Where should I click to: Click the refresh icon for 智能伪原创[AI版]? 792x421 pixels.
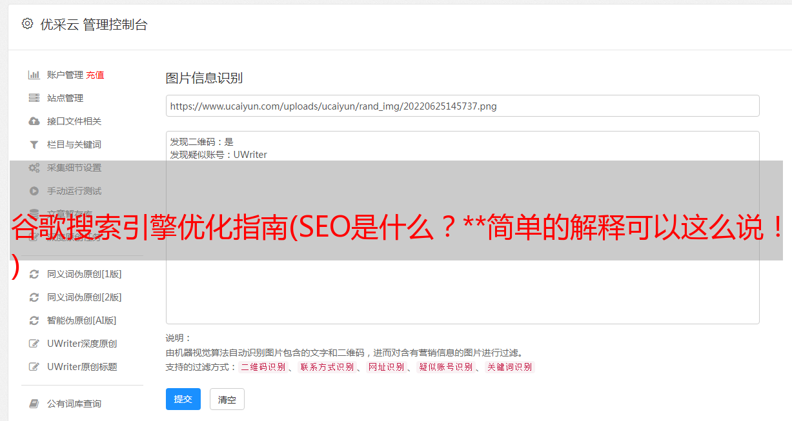tap(34, 320)
